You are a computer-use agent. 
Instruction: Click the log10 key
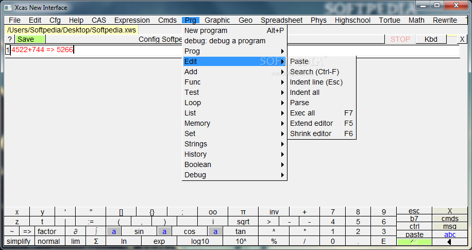200,241
